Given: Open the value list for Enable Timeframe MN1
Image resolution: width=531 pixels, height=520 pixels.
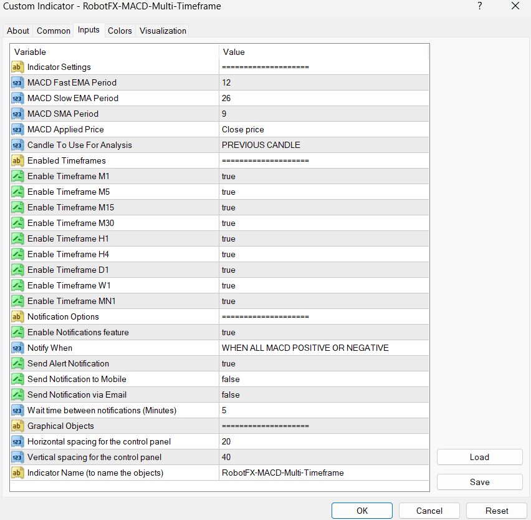Looking at the screenshot, I should (x=323, y=301).
